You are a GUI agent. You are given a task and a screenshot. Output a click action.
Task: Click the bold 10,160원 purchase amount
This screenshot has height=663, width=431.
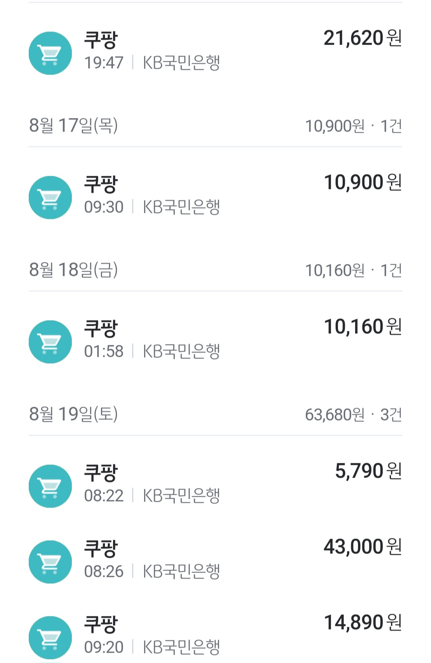click(362, 327)
